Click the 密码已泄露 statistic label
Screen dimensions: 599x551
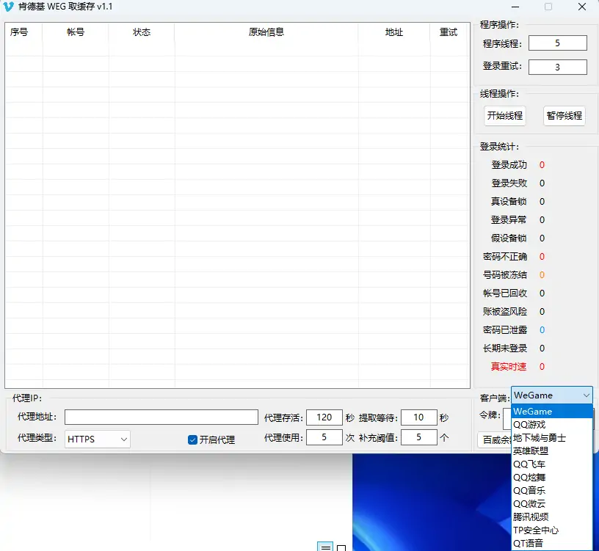tap(504, 330)
